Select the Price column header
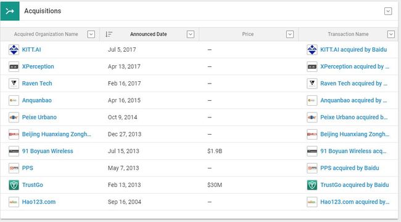 coord(248,34)
